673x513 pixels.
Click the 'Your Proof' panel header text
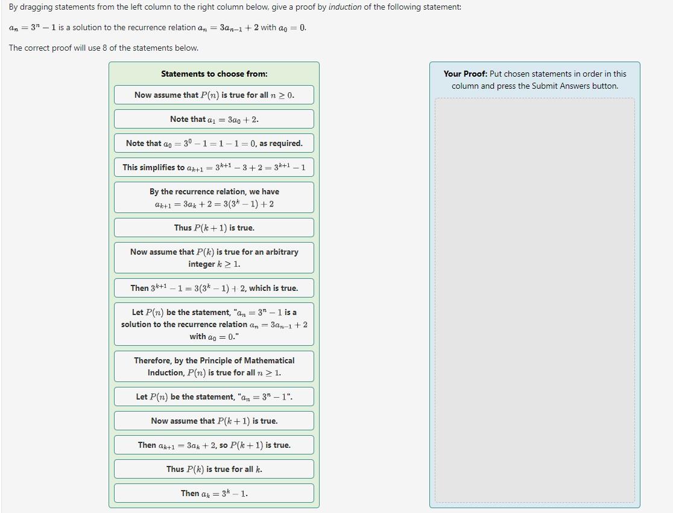[x=534, y=80]
